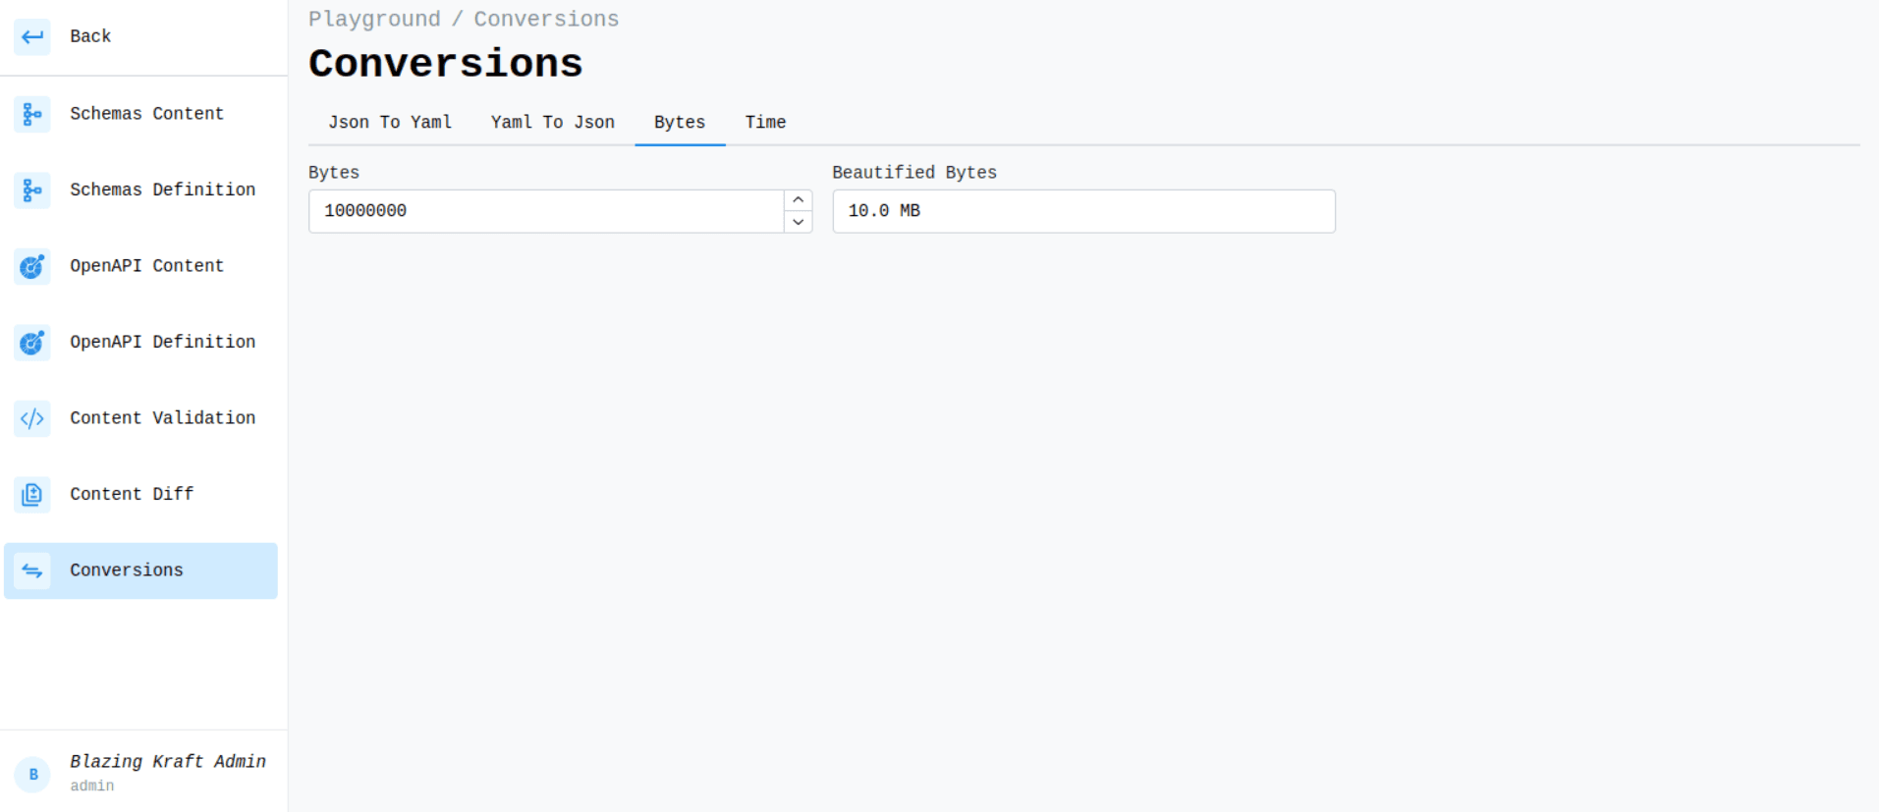Select the Bytes tab

coord(680,123)
